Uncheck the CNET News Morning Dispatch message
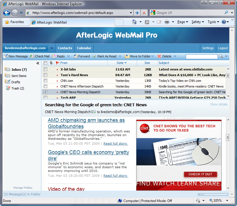237x206 pixels. pyautogui.click(x=45, y=92)
